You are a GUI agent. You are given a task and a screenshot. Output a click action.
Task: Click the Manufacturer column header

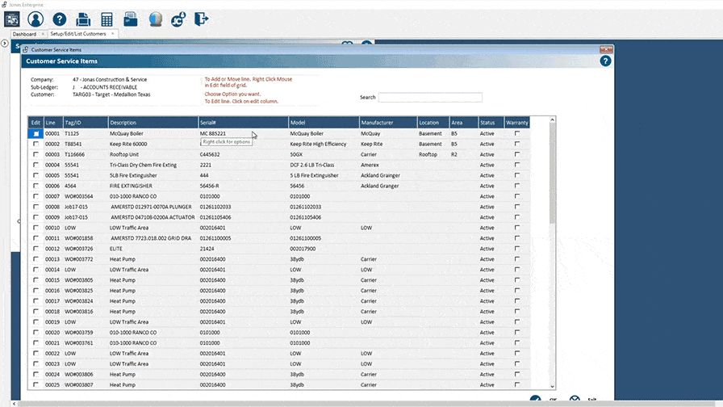388,123
